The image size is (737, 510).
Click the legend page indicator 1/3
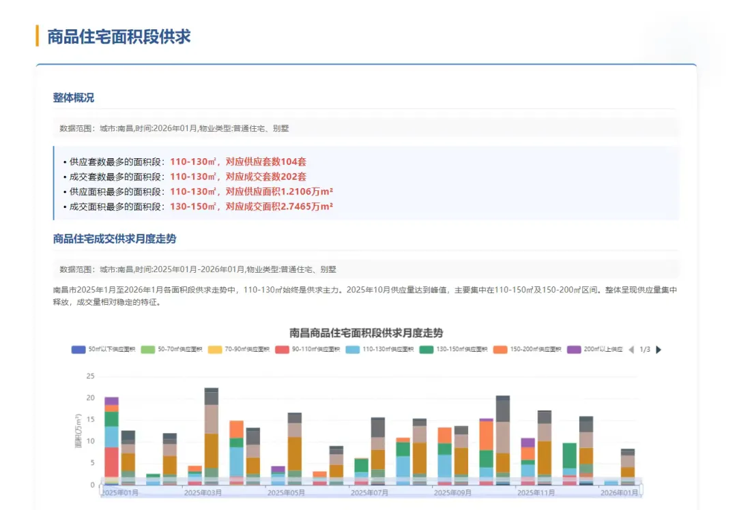(645, 349)
